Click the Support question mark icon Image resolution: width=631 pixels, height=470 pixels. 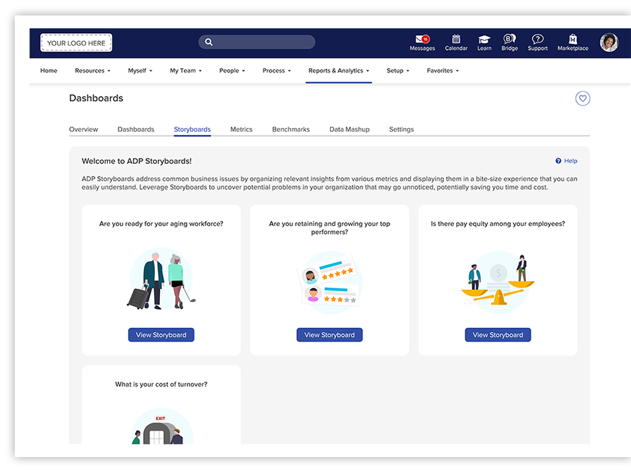[x=538, y=39]
